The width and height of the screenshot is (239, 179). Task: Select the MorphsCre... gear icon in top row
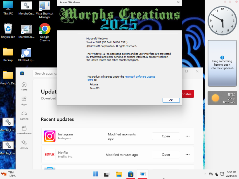tap(26, 8)
